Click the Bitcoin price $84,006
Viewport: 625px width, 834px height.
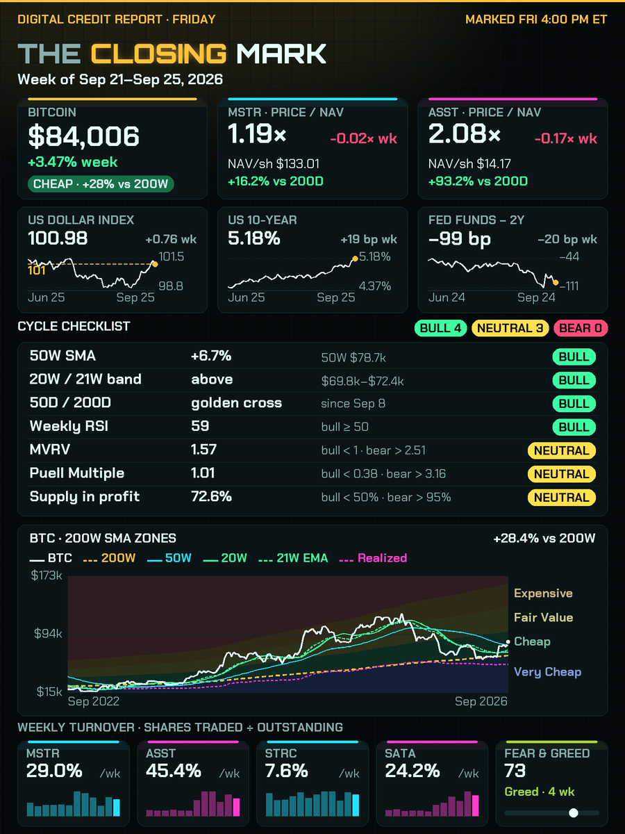click(x=83, y=137)
